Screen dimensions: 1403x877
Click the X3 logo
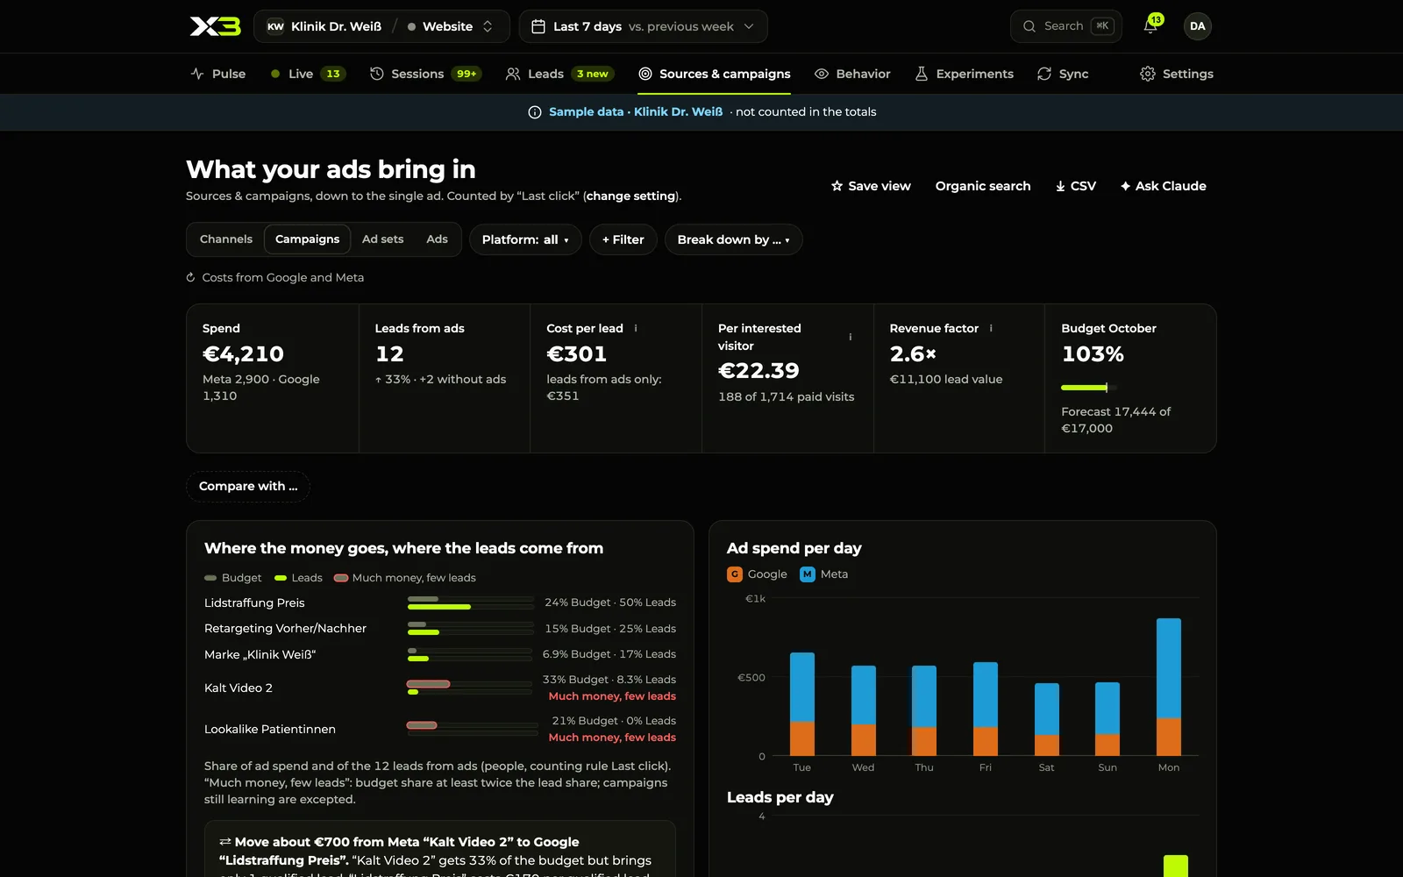pos(215,26)
